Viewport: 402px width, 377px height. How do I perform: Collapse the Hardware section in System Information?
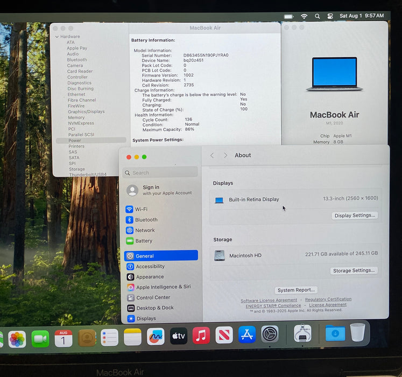[57, 37]
